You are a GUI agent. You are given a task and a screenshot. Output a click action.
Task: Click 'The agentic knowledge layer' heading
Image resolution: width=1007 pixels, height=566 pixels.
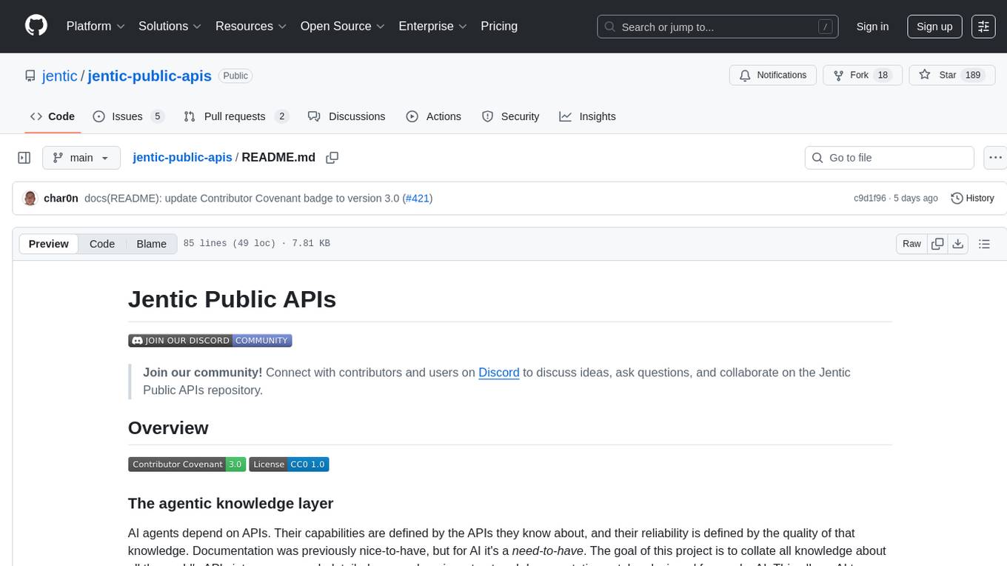point(231,504)
